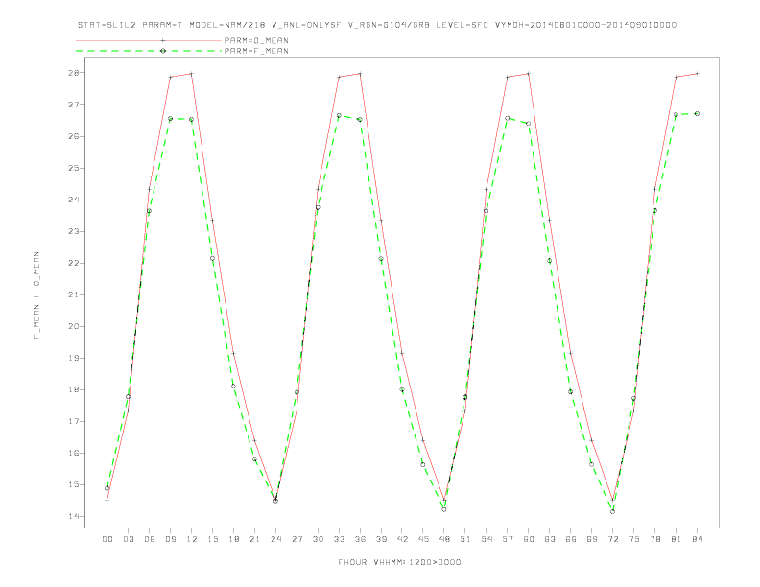Screen dimensions: 760x587
Task: Click the green F_MEAN circle marker at hour 00
Action: [107, 488]
